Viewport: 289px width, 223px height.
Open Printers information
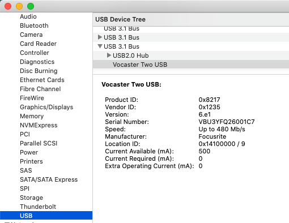coord(31,161)
